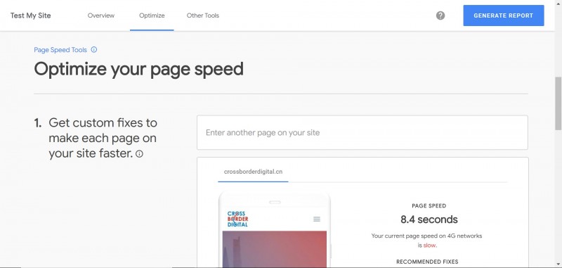Click the Generate Report button

504,15
